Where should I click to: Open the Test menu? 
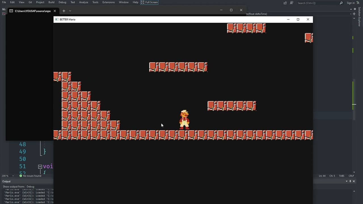pyautogui.click(x=73, y=2)
